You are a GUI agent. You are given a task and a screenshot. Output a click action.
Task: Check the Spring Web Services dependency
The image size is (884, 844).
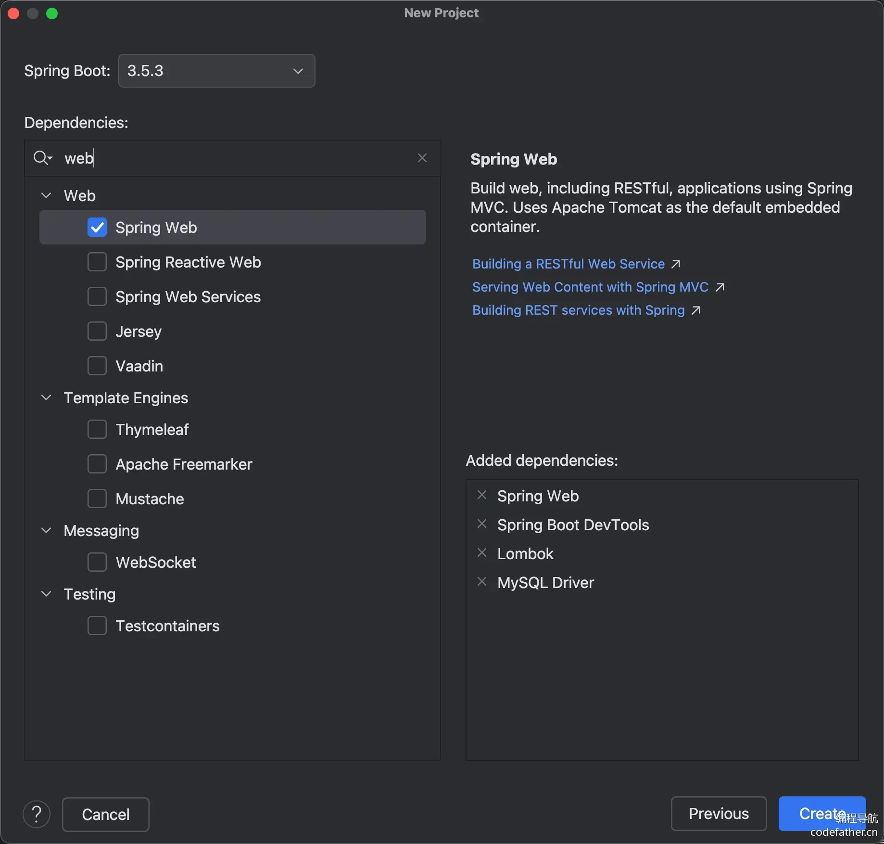pos(97,296)
